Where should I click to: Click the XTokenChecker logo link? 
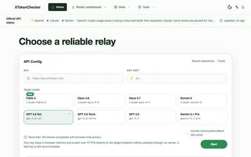28,7
